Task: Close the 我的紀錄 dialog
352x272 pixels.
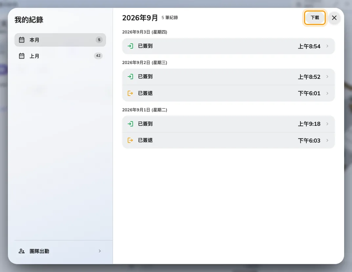Action: coord(334,17)
